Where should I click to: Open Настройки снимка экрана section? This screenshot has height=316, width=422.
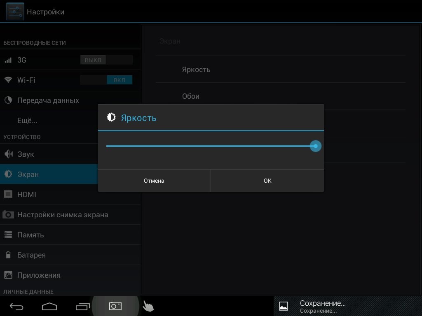(x=63, y=215)
